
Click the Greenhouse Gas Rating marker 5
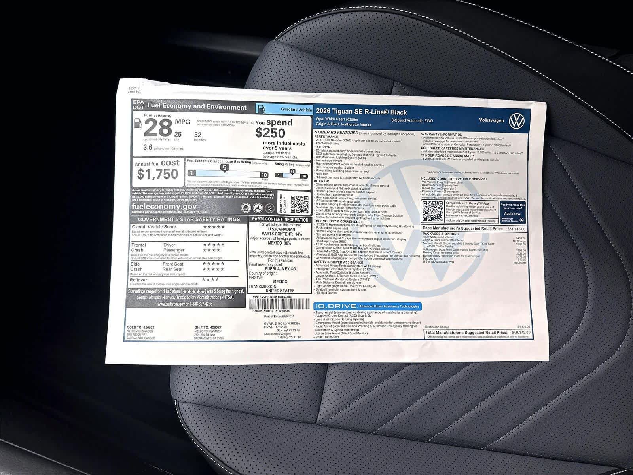[224, 168]
